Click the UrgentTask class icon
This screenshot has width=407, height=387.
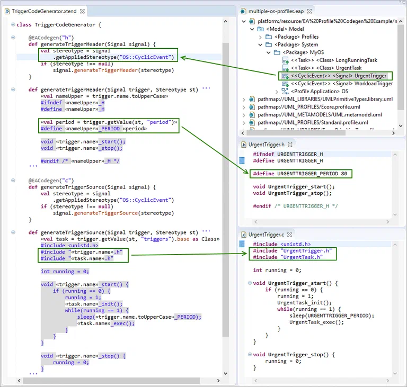coord(285,68)
